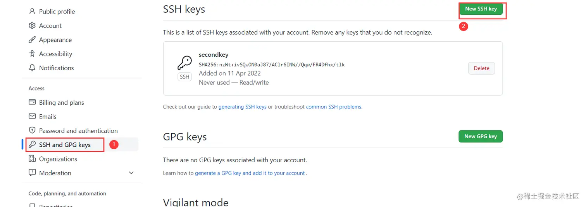Click the Organizations building icon
Screen dimensions: 586x207
(32, 159)
